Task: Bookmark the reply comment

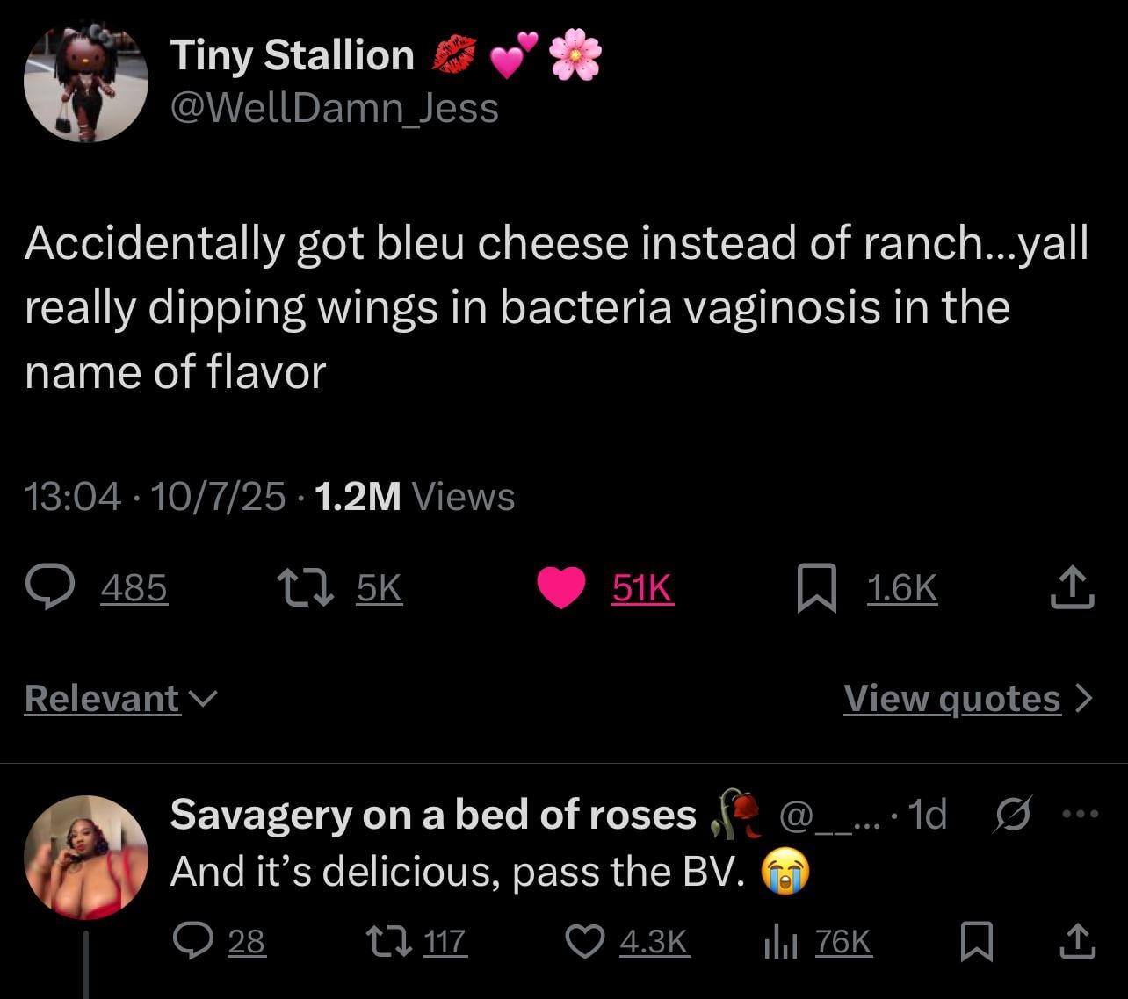Action: (975, 942)
